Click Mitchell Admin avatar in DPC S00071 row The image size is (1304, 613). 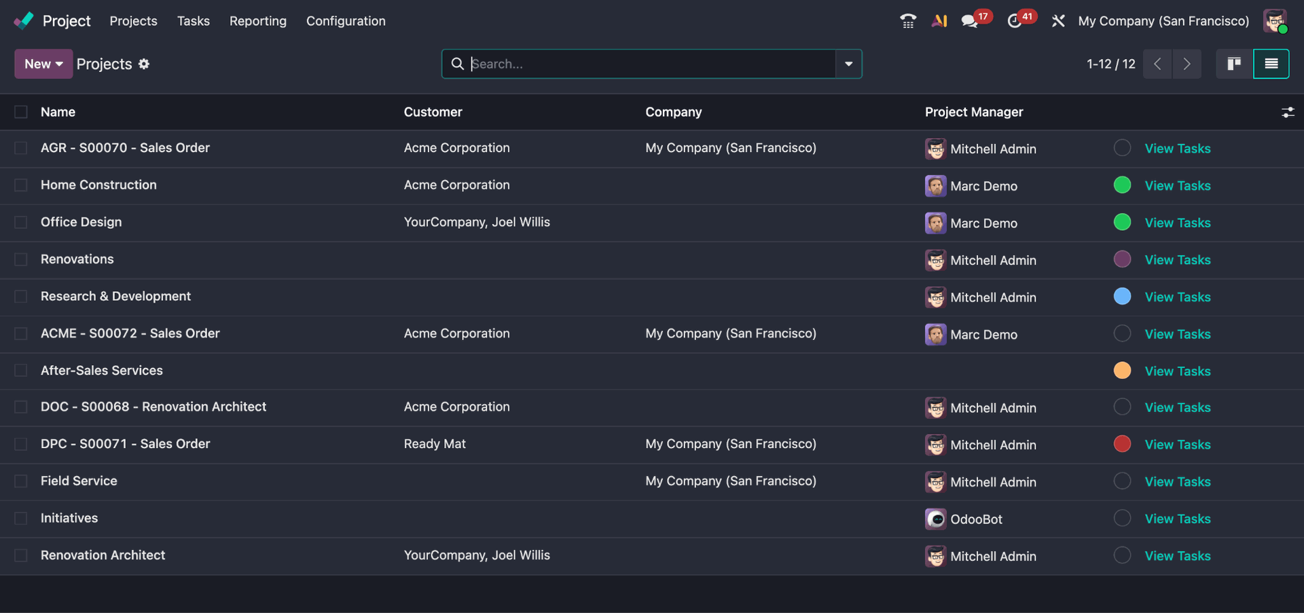click(x=935, y=445)
